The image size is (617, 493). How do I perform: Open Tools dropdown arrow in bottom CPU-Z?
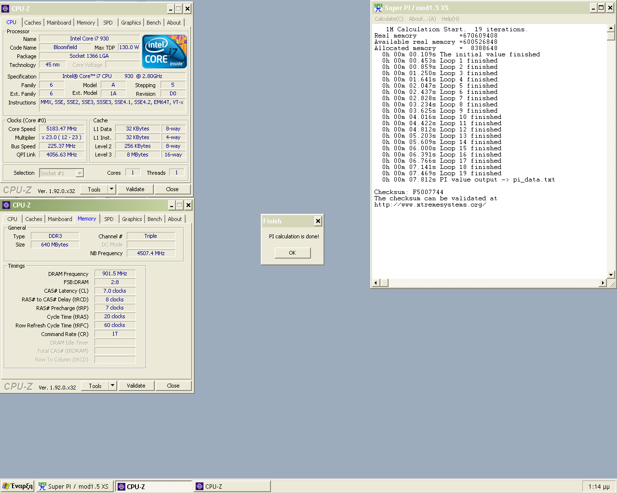[112, 386]
